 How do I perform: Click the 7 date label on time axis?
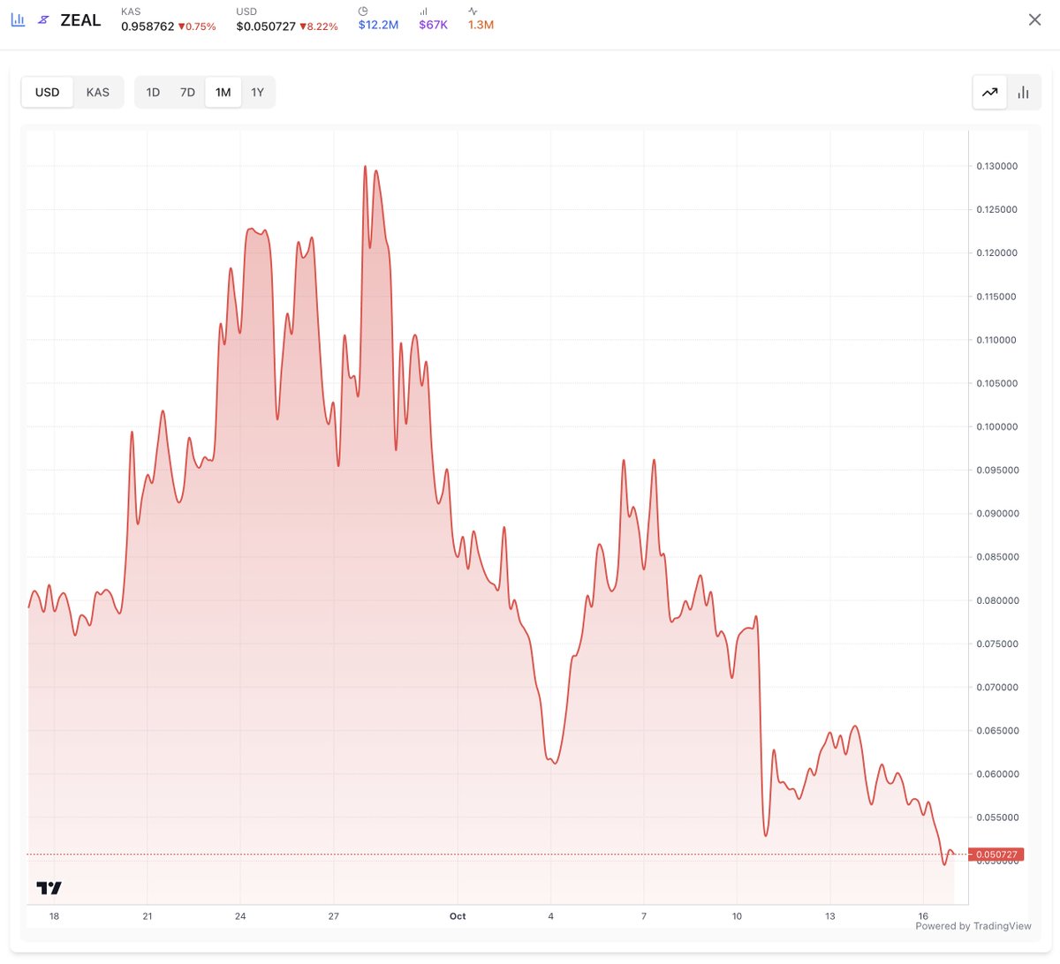pyautogui.click(x=644, y=916)
